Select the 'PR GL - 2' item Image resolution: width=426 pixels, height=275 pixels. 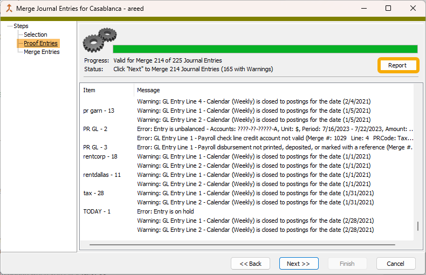pyautogui.click(x=95, y=129)
